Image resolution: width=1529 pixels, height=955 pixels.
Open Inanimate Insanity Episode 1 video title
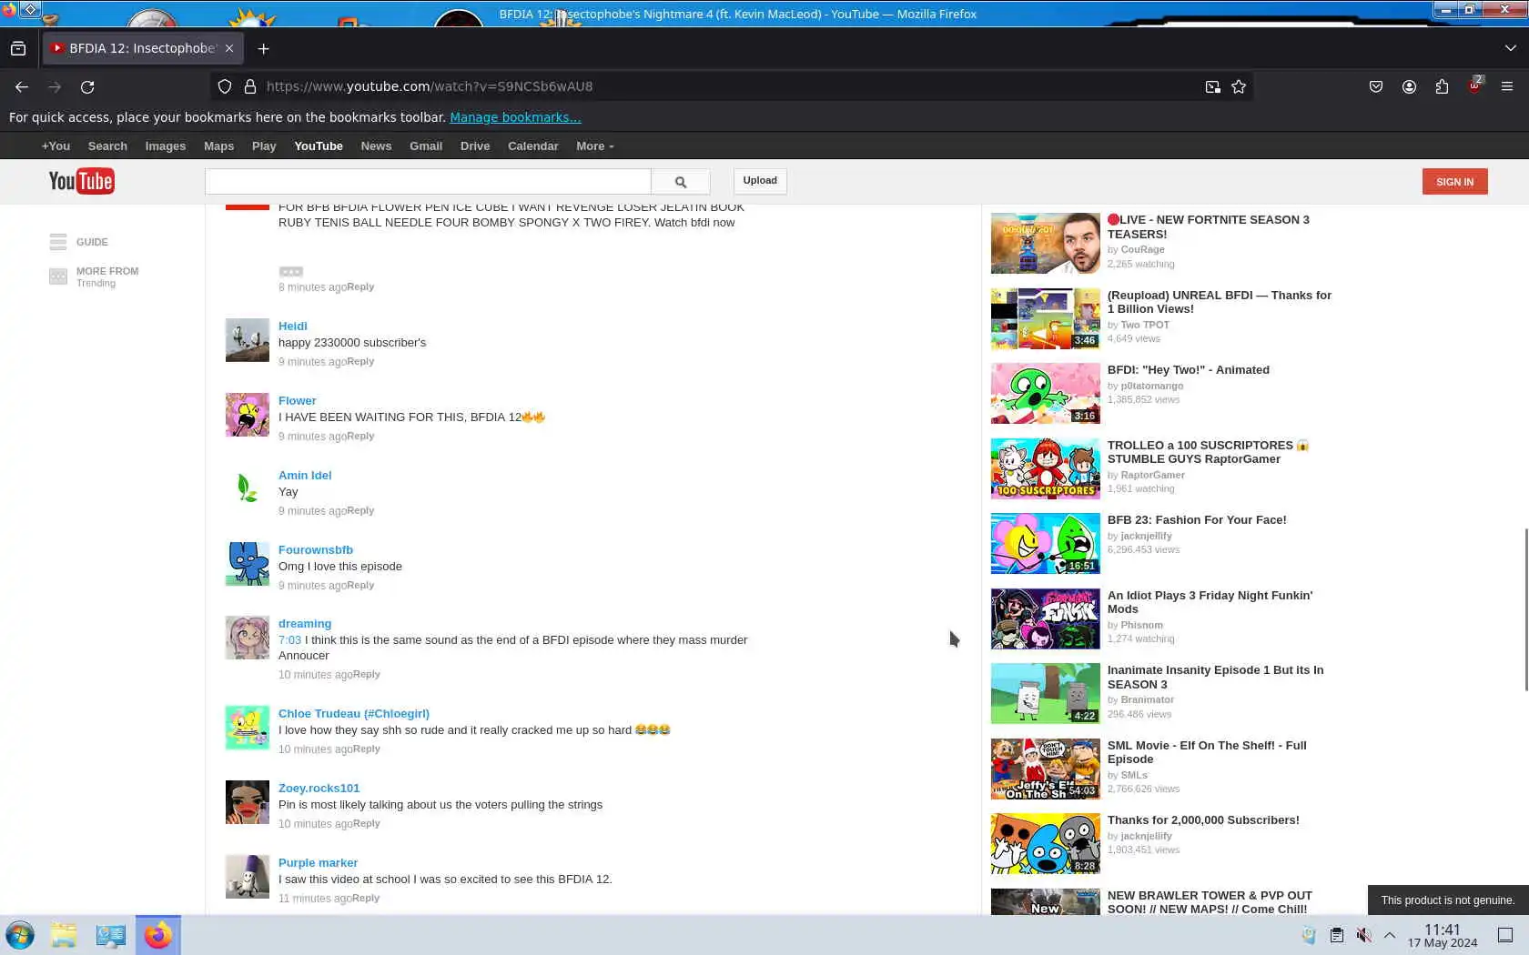click(x=1215, y=678)
